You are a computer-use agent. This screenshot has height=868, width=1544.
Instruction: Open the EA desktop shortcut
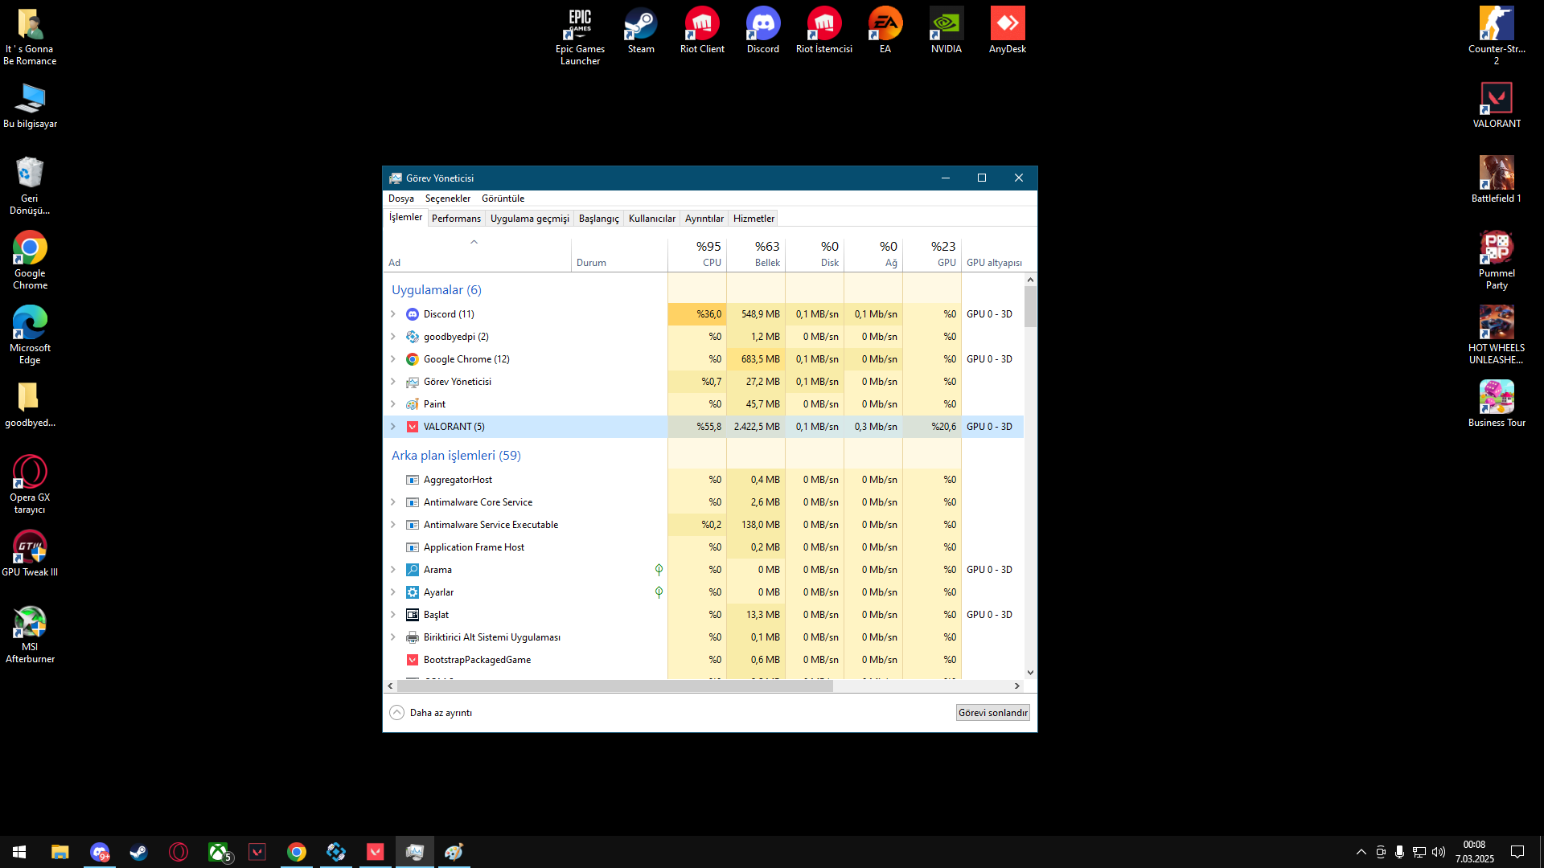(885, 31)
